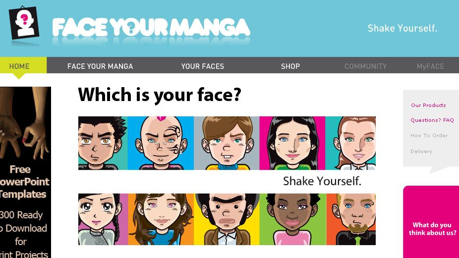Pick the blond goatee man in tuxedo

(x=351, y=219)
